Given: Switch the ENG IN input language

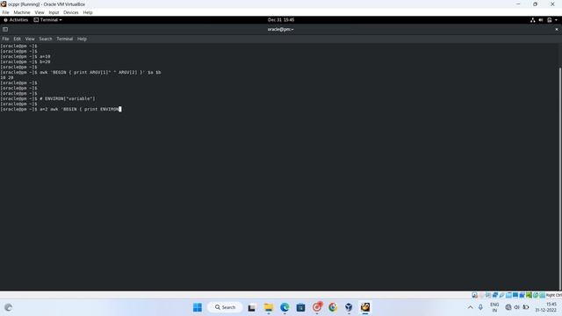Looking at the screenshot, I should pyautogui.click(x=494, y=307).
